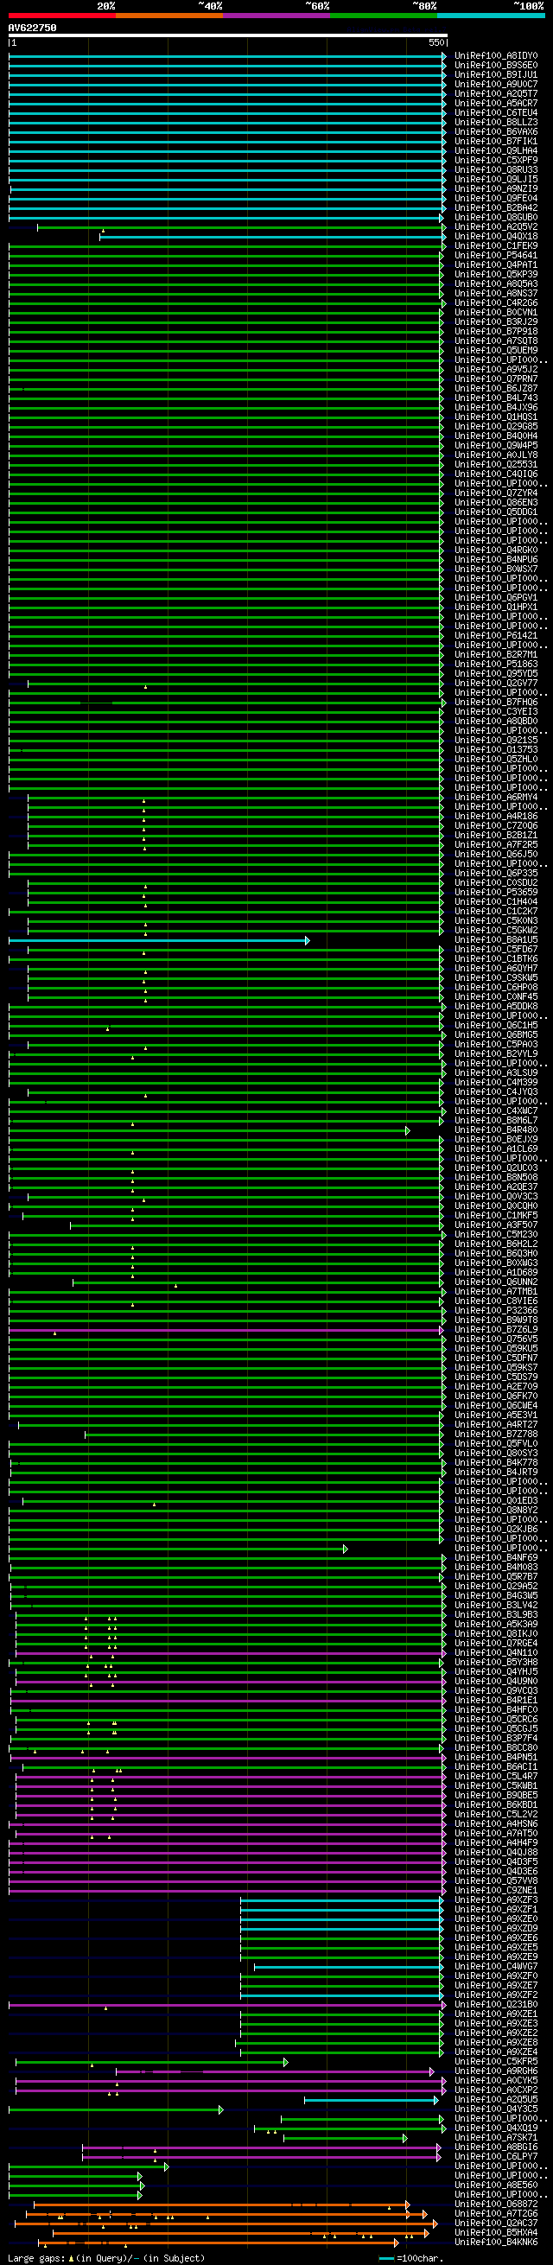Viewport: 553px width, 2265px height.
Task: Select hit label UniRef100_B8LLZ3
Action: click(x=496, y=123)
